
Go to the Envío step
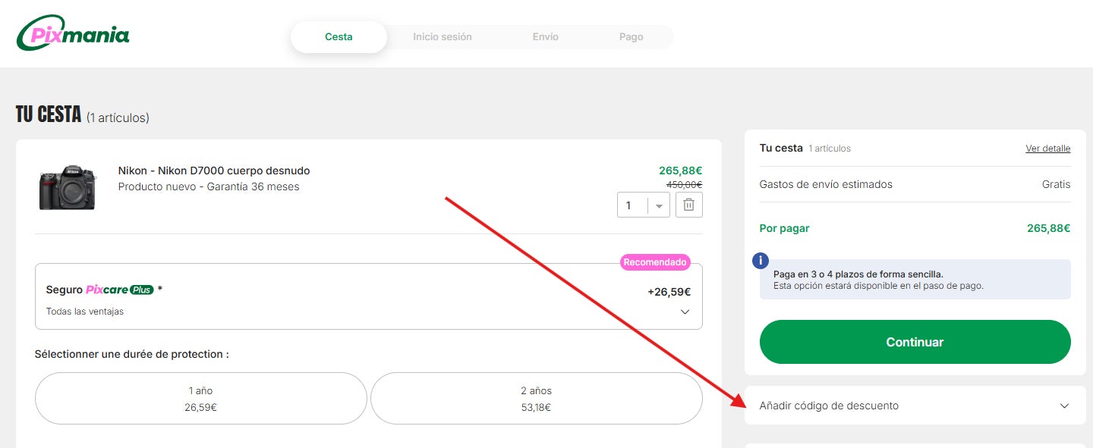point(546,37)
